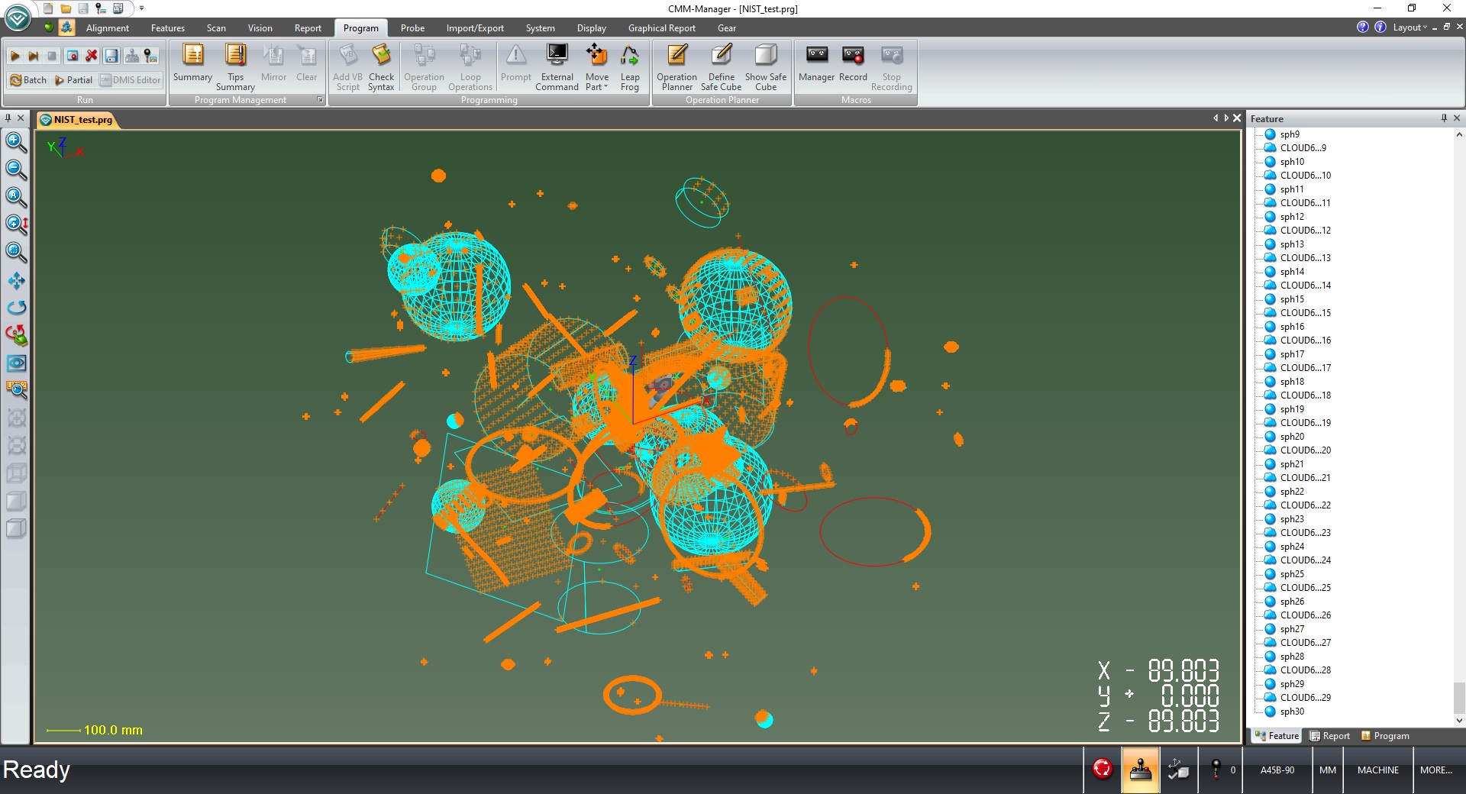Click the MACHINE coordinate system button

tap(1377, 770)
